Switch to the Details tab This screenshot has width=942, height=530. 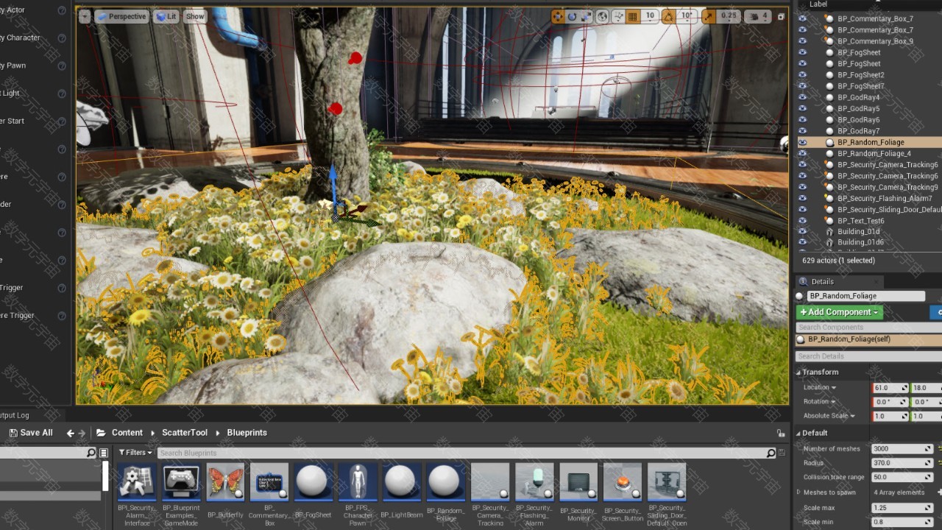822,281
